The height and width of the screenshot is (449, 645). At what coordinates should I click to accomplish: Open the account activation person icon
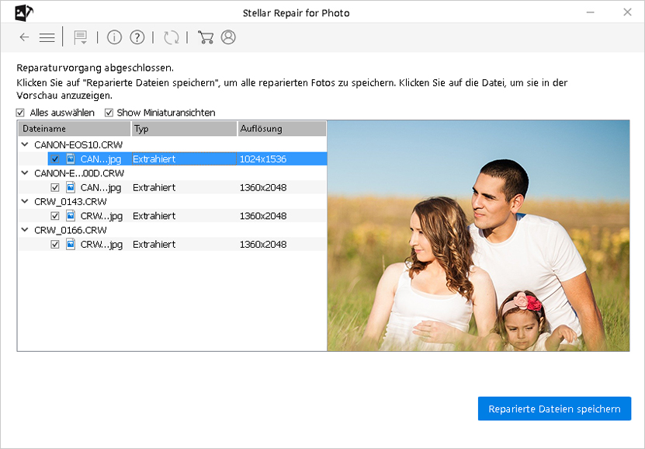pyautogui.click(x=227, y=37)
